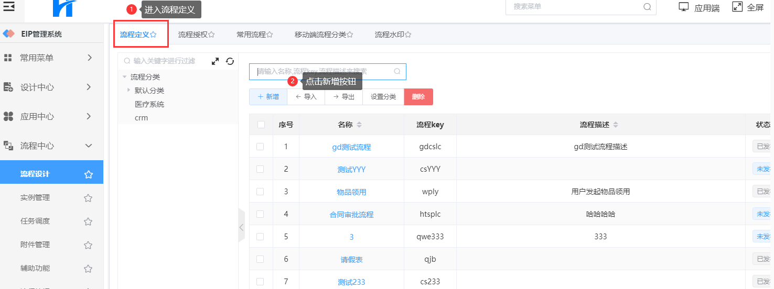
Task: Collapse the sidebar with the hamburger icon
Action: click(9, 6)
